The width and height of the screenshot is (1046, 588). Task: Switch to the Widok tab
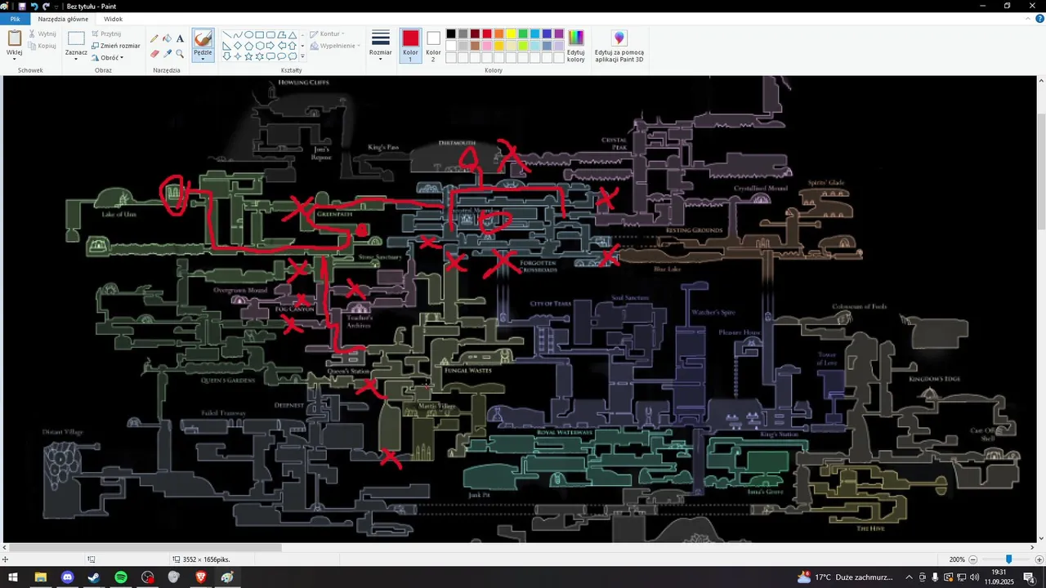coord(114,19)
